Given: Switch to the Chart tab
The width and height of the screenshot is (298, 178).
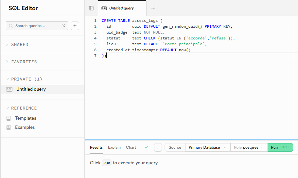Looking at the screenshot, I should click(x=131, y=147).
